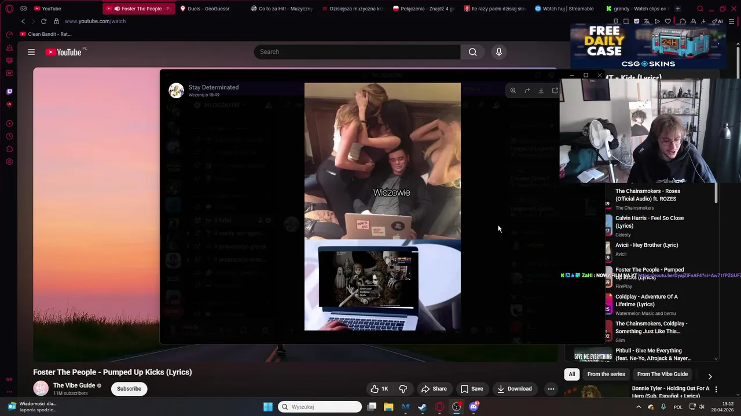The width and height of the screenshot is (741, 416).
Task: Open the Wiadomości news widget
Action: pos(32,407)
